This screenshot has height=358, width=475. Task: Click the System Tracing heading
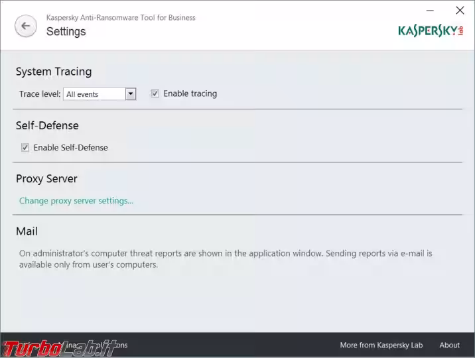54,72
